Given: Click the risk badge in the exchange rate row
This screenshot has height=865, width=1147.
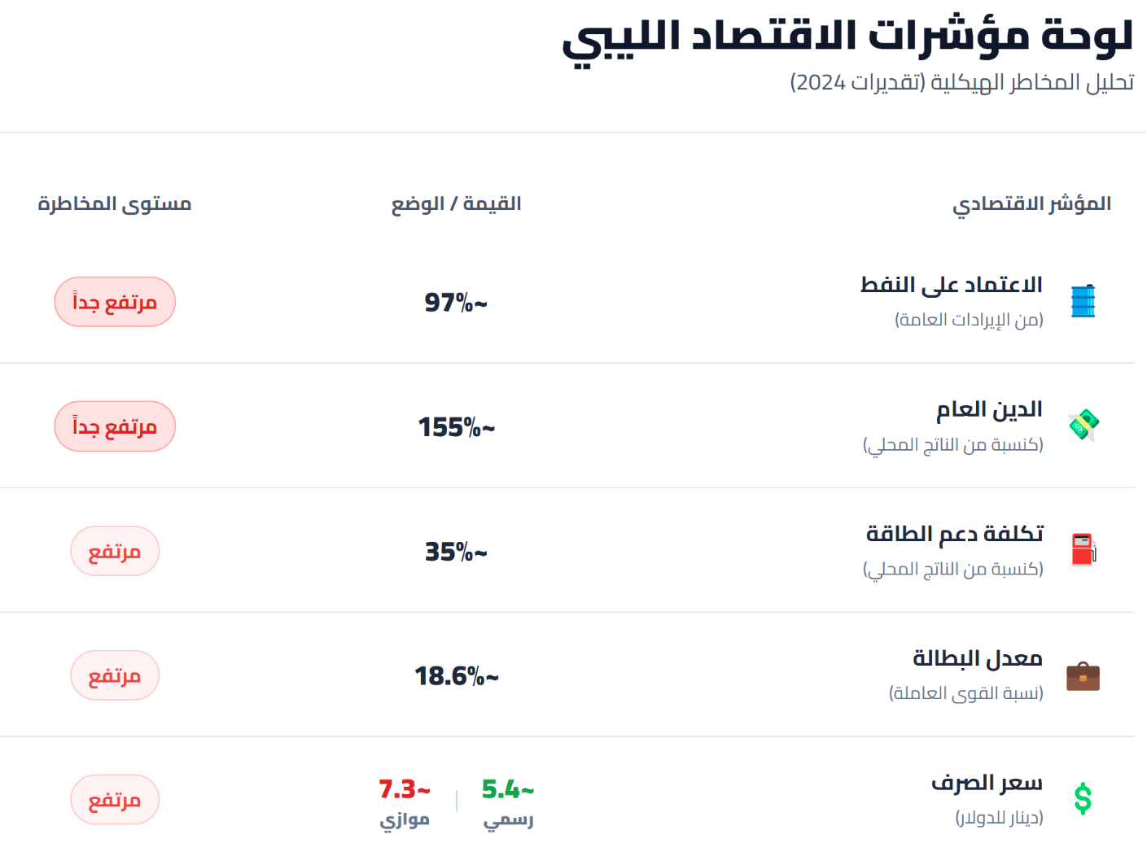Looking at the screenshot, I should [115, 800].
